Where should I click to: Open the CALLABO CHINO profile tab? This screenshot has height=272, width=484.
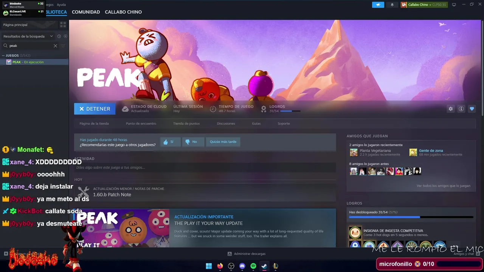point(123,12)
